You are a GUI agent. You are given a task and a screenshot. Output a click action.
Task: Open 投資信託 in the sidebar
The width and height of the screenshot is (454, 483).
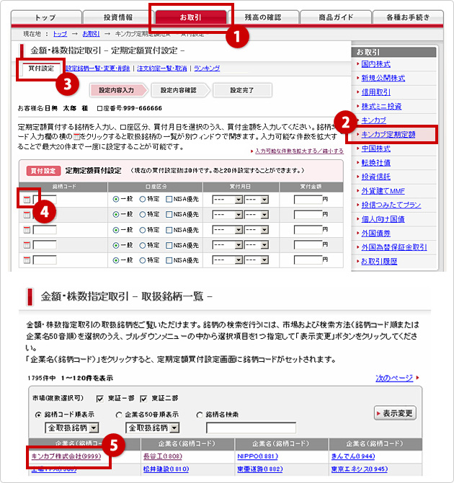click(375, 177)
